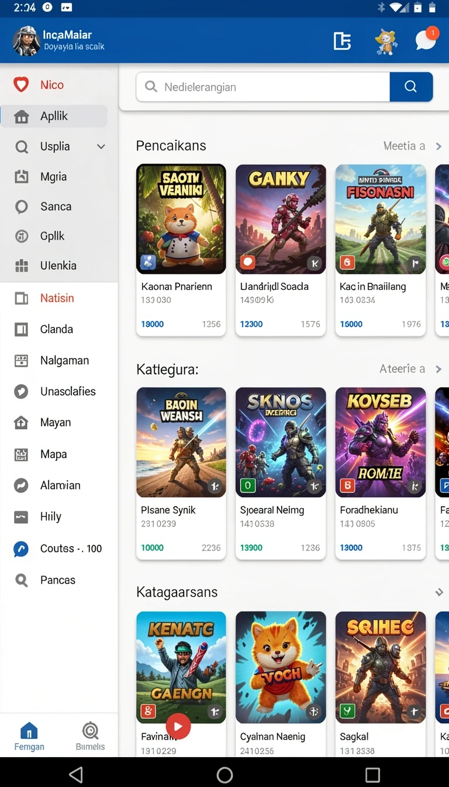Click the green badge on SQIHEC cover
The image size is (449, 787).
pos(348,711)
